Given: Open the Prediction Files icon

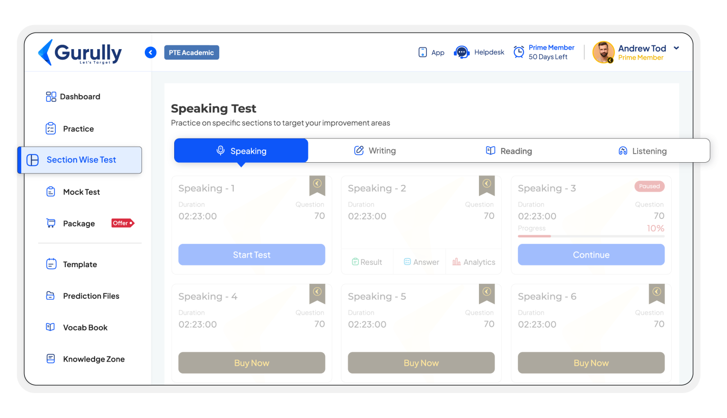Looking at the screenshot, I should [x=51, y=296].
